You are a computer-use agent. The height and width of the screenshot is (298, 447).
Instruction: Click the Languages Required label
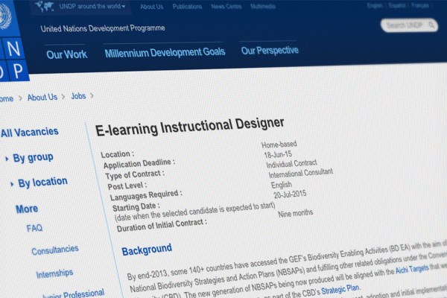point(146,195)
